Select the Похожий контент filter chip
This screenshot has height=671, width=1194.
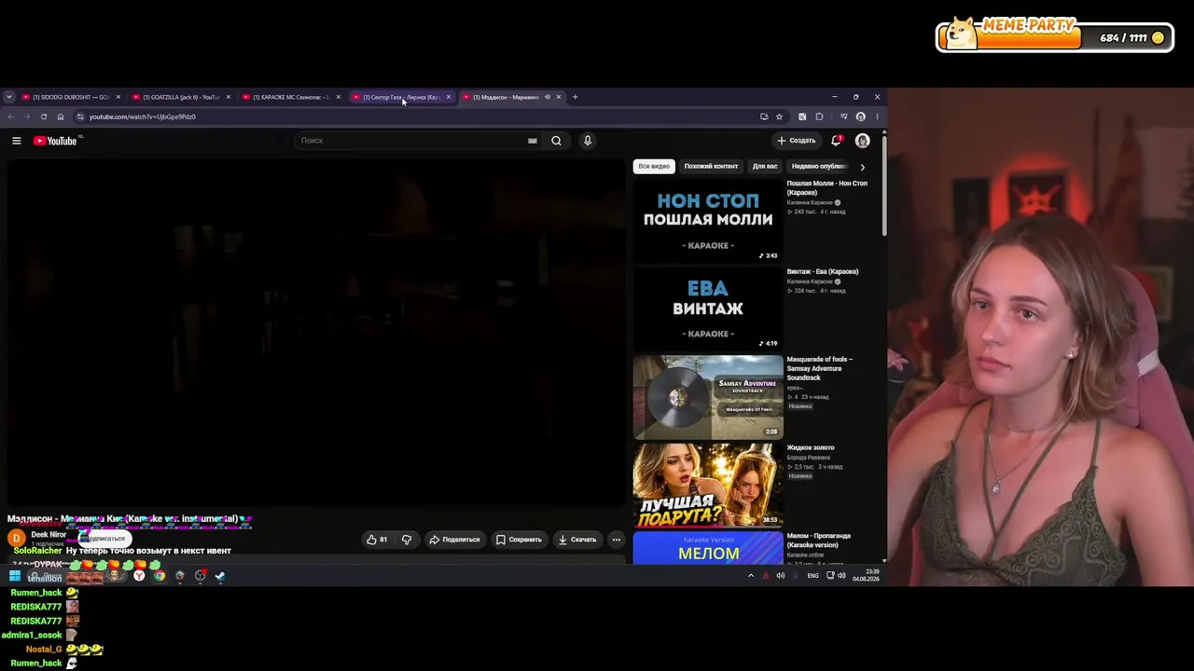(711, 167)
